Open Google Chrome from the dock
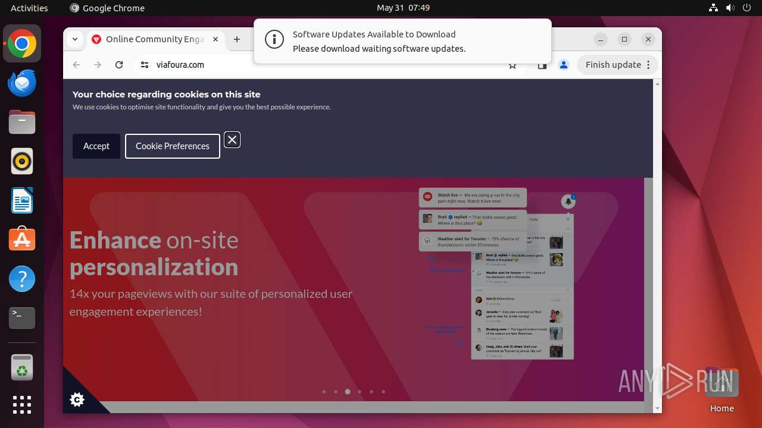The width and height of the screenshot is (762, 428). click(22, 44)
